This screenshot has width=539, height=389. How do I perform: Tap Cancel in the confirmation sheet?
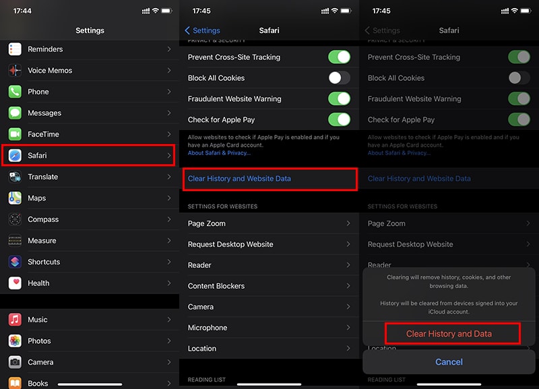point(449,362)
